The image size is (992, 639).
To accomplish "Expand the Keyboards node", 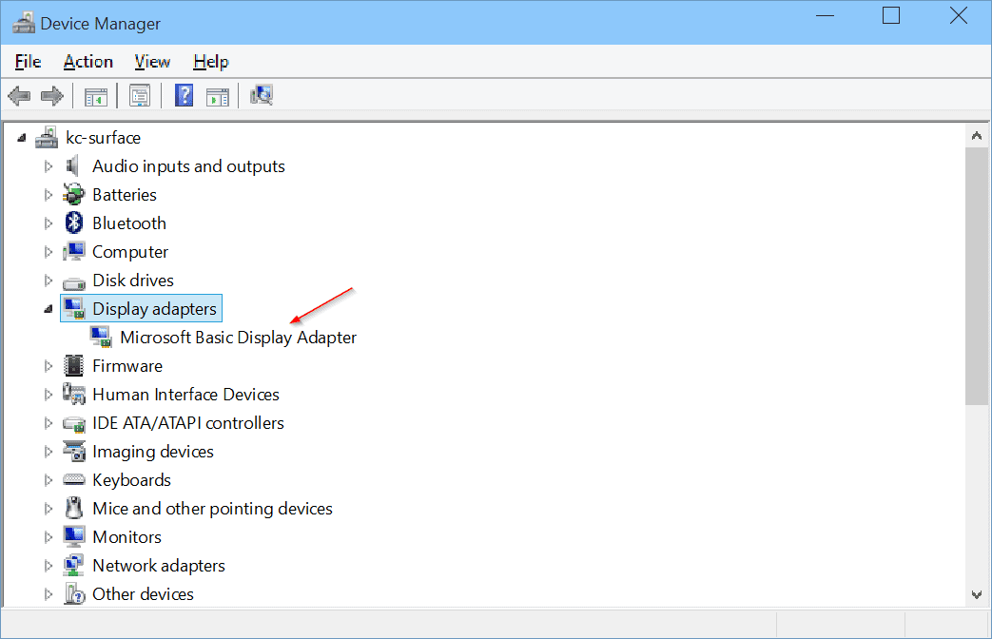I will pos(49,480).
